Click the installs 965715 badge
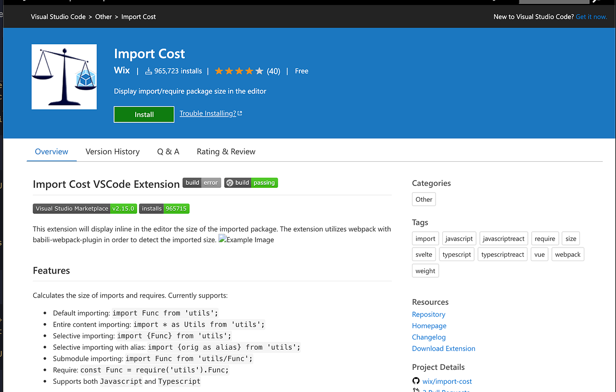This screenshot has height=392, width=616. 164,209
